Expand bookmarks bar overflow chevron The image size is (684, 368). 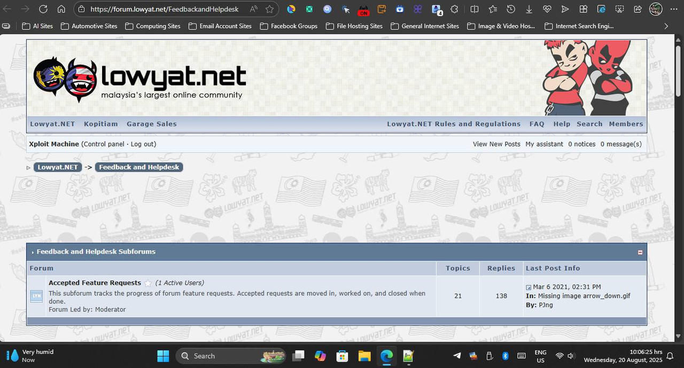click(x=666, y=26)
